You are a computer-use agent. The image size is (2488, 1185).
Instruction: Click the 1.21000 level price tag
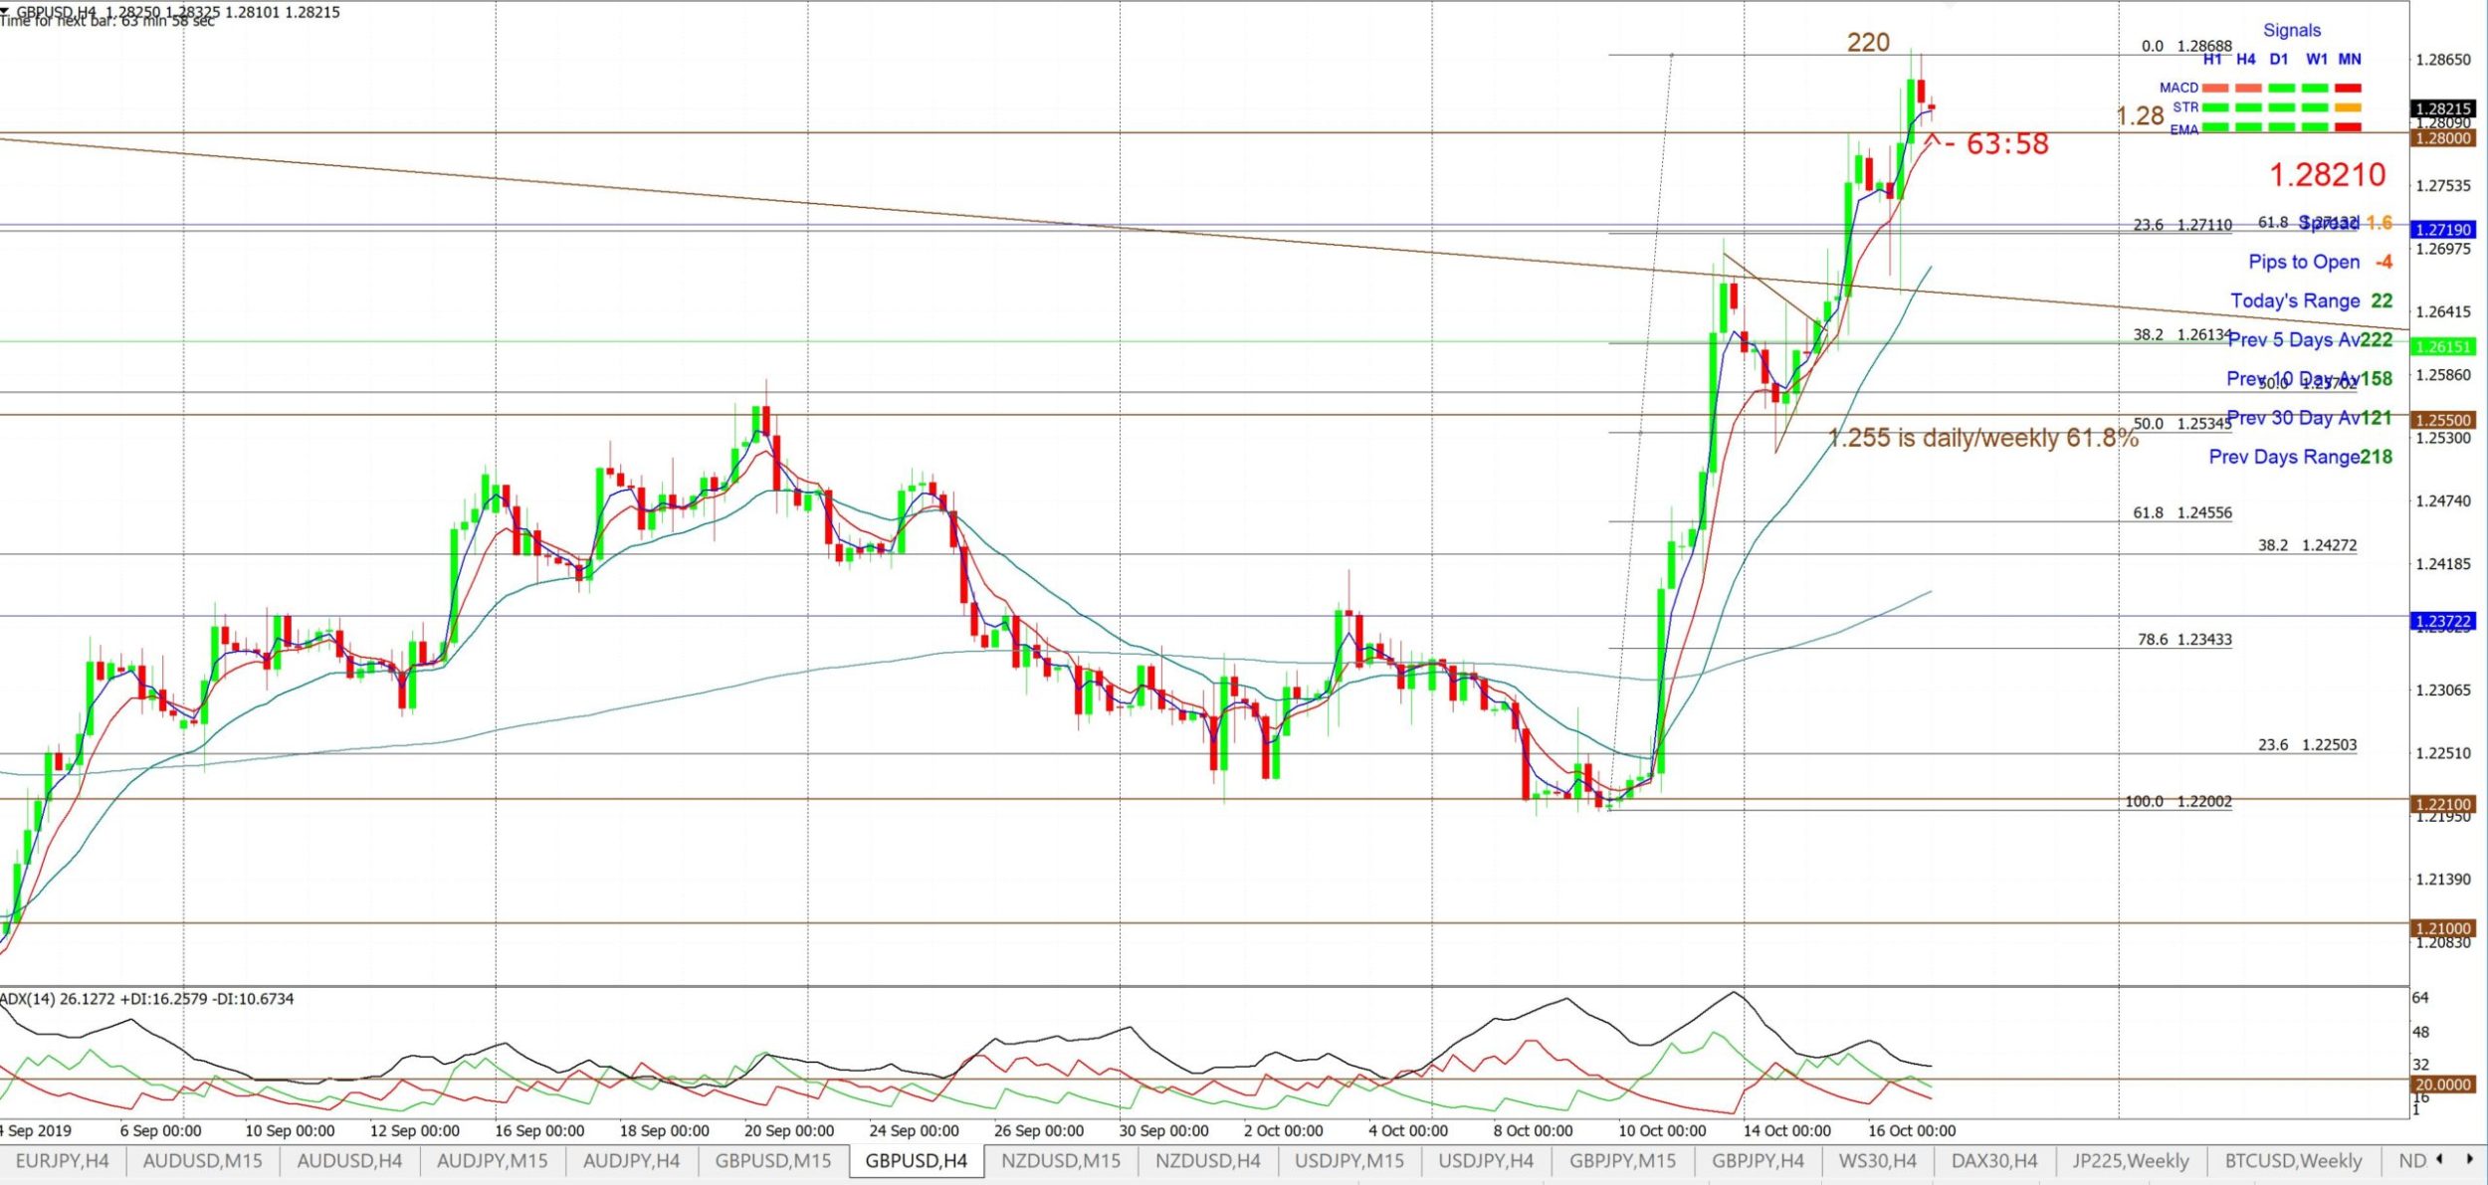[2442, 927]
